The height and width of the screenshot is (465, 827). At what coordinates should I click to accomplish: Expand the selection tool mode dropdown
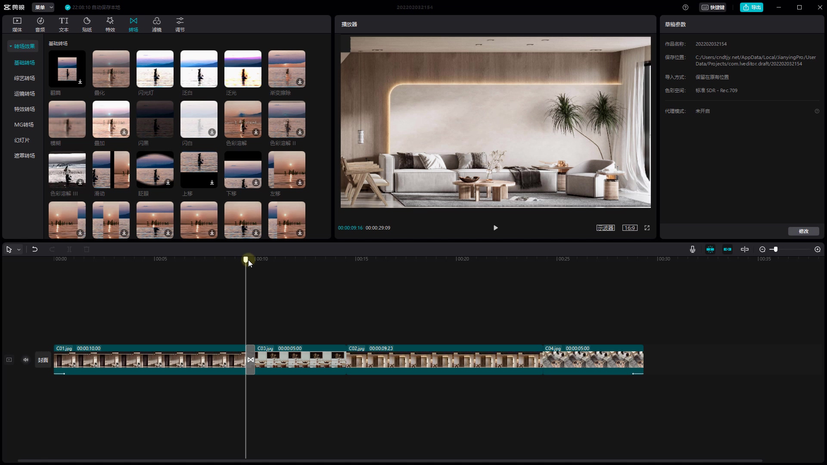(19, 250)
